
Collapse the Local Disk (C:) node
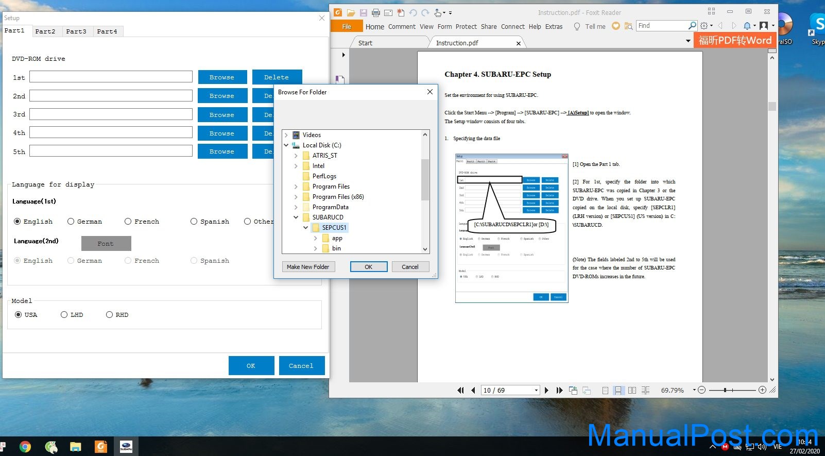click(x=286, y=145)
